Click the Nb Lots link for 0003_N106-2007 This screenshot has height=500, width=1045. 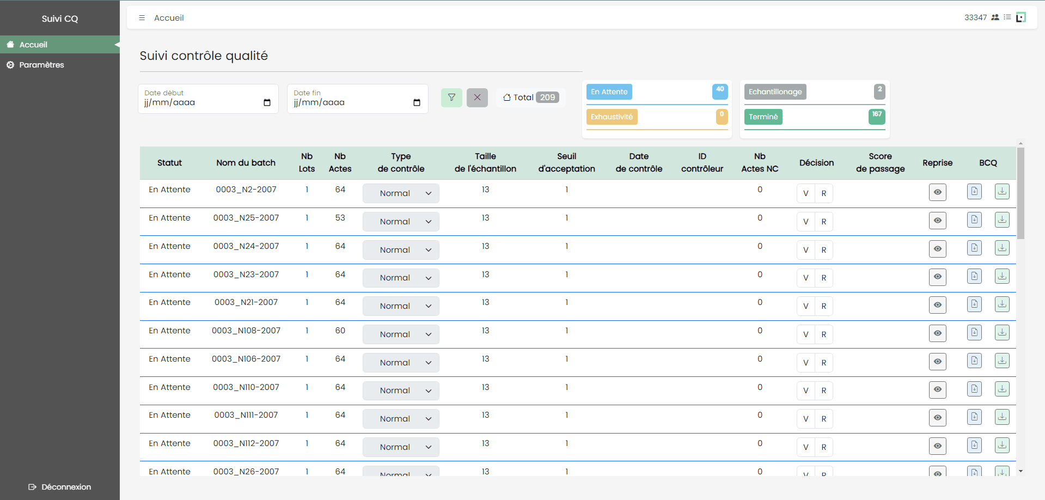click(307, 358)
